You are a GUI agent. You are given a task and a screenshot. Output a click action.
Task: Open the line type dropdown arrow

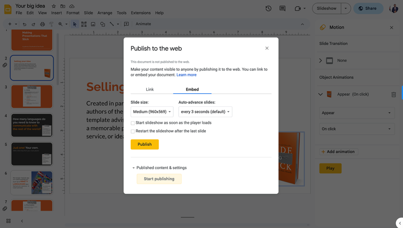coord(118,24)
